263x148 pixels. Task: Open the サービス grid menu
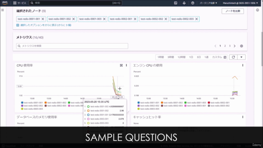click(x=20, y=3)
